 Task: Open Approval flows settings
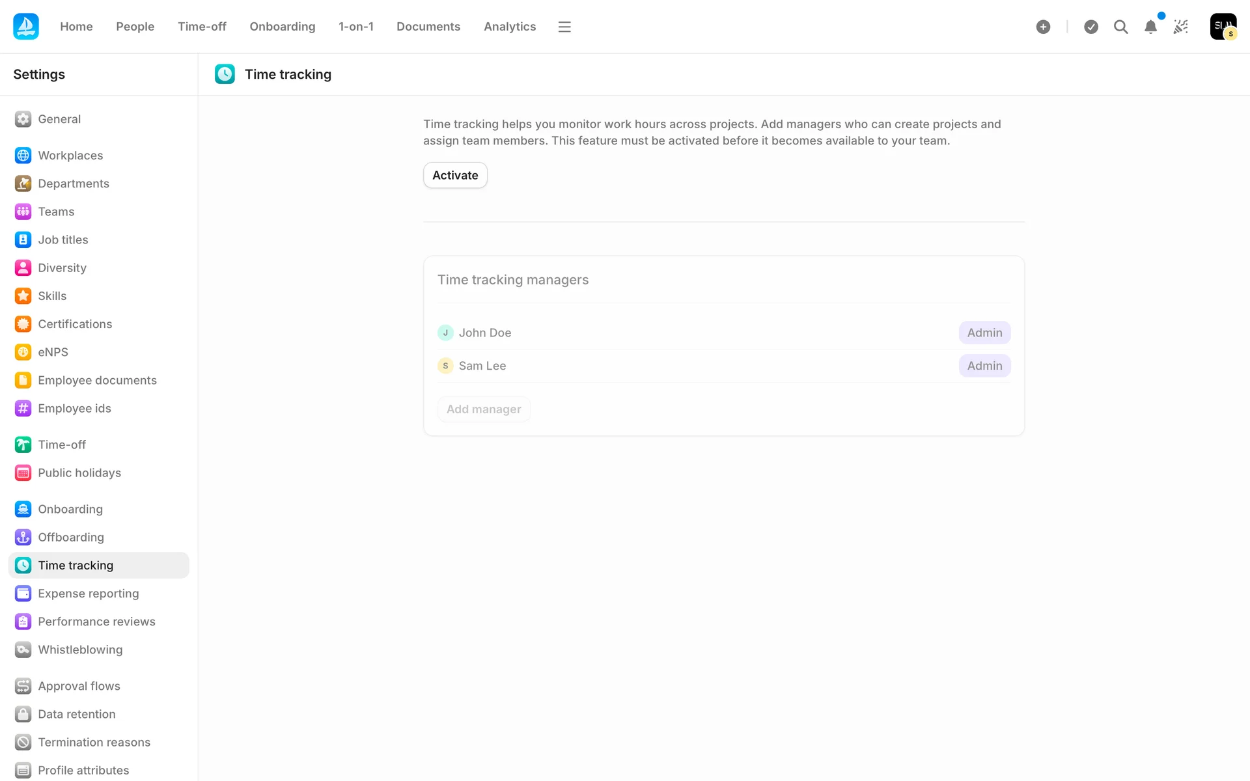(79, 686)
